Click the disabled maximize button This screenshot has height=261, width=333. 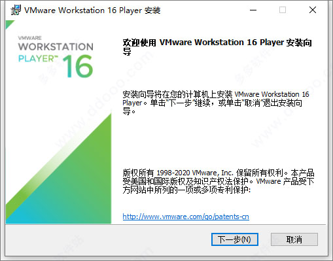click(283, 10)
